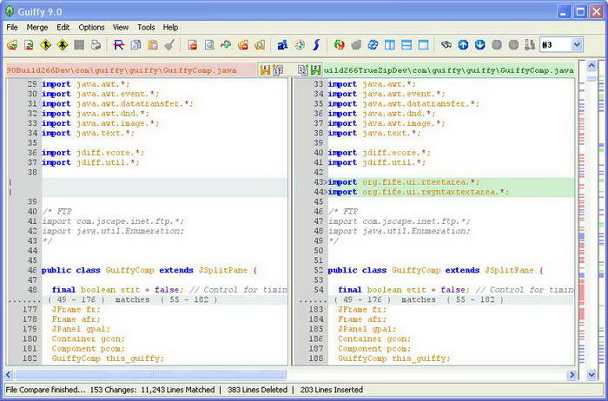The image size is (608, 401).
Task: Expand collapsed matches row in left pane
Action: 130,299
